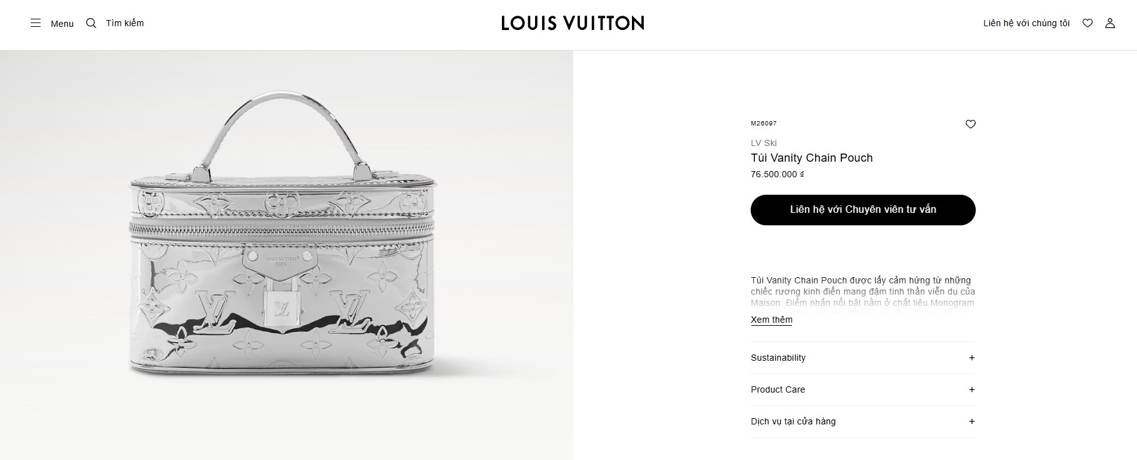Expand Dịch vụ tại cửa hàng plus icon
Image resolution: width=1137 pixels, height=460 pixels.
click(971, 421)
